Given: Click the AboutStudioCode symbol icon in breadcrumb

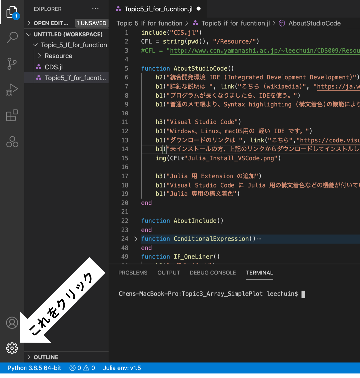Looking at the screenshot, I should (x=282, y=23).
